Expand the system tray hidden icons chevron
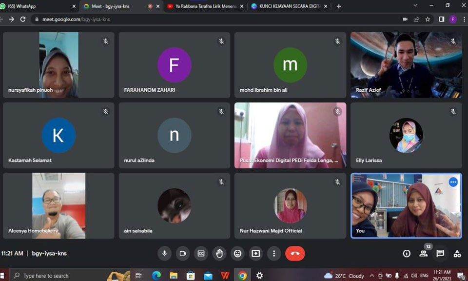This screenshot has width=468, height=281. 372,276
